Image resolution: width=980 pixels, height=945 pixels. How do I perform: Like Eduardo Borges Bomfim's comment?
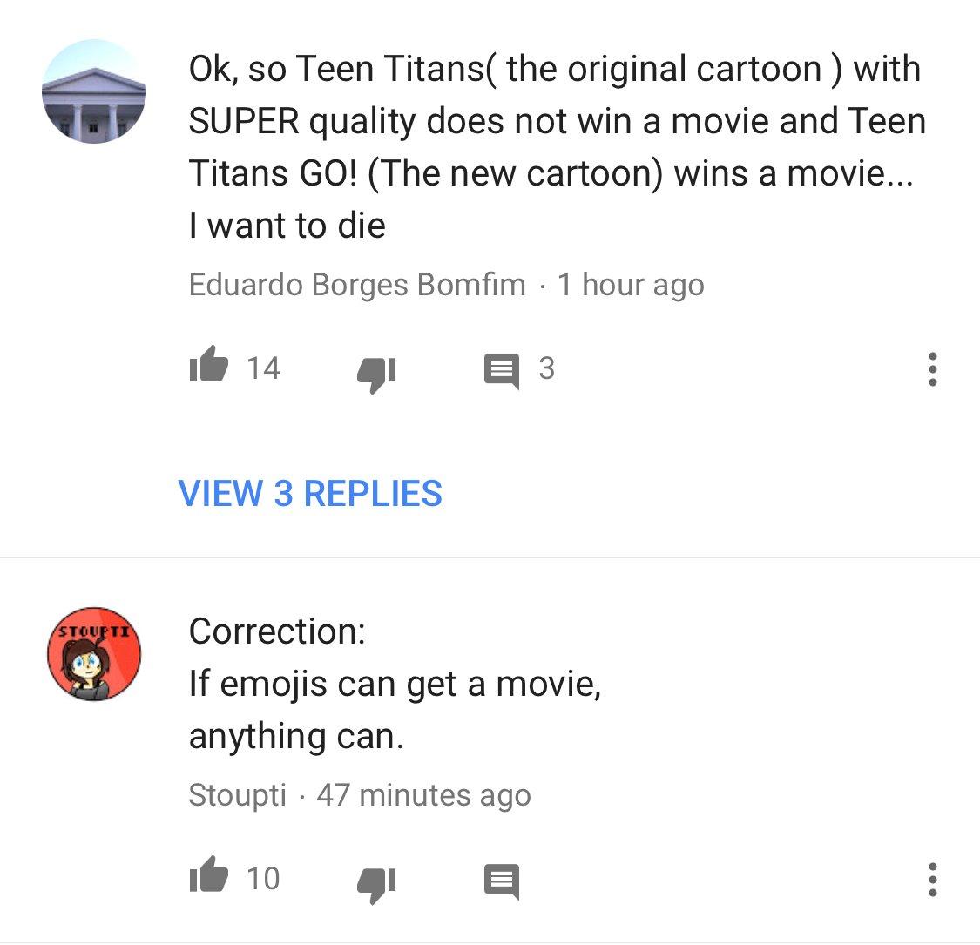(209, 364)
